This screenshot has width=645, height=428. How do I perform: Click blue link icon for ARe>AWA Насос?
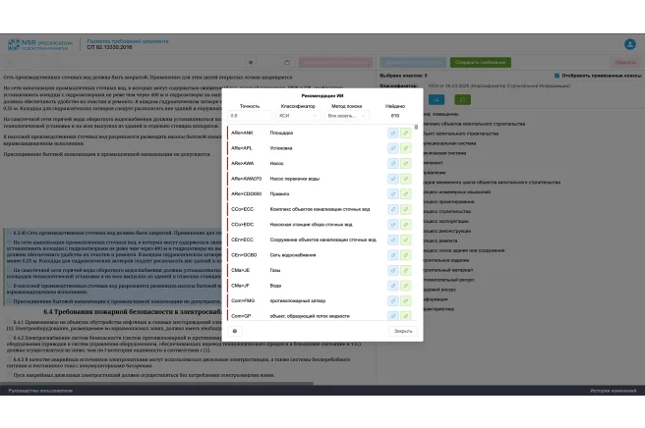coord(393,162)
